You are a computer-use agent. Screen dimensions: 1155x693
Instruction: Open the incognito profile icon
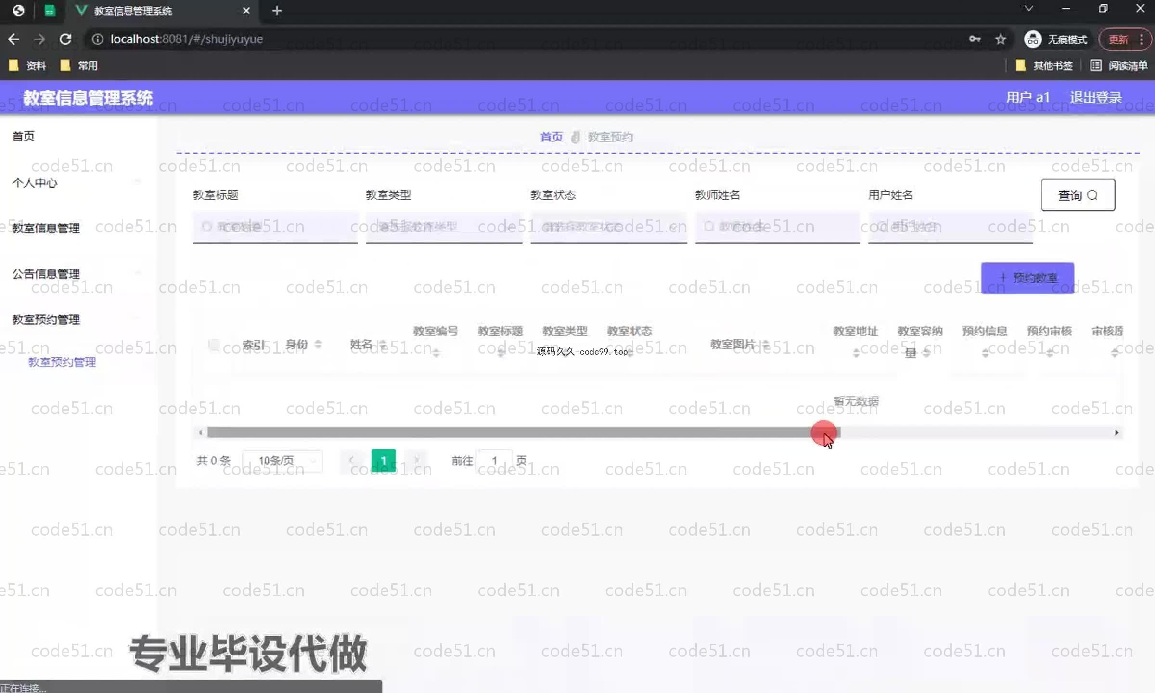click(x=1033, y=39)
